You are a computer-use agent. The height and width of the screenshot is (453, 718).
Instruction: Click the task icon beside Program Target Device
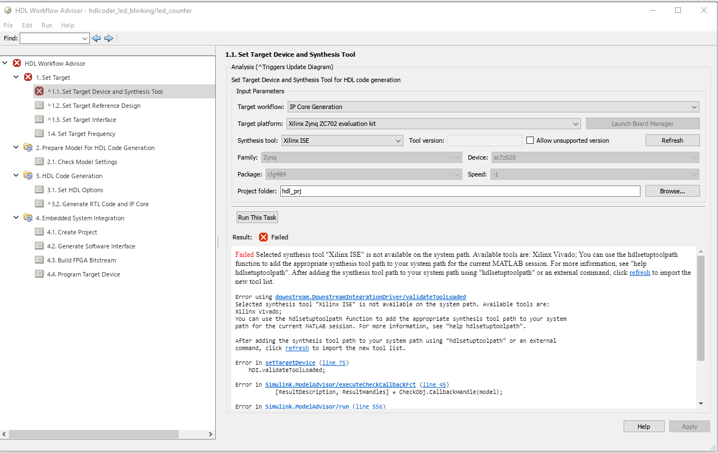pos(39,274)
